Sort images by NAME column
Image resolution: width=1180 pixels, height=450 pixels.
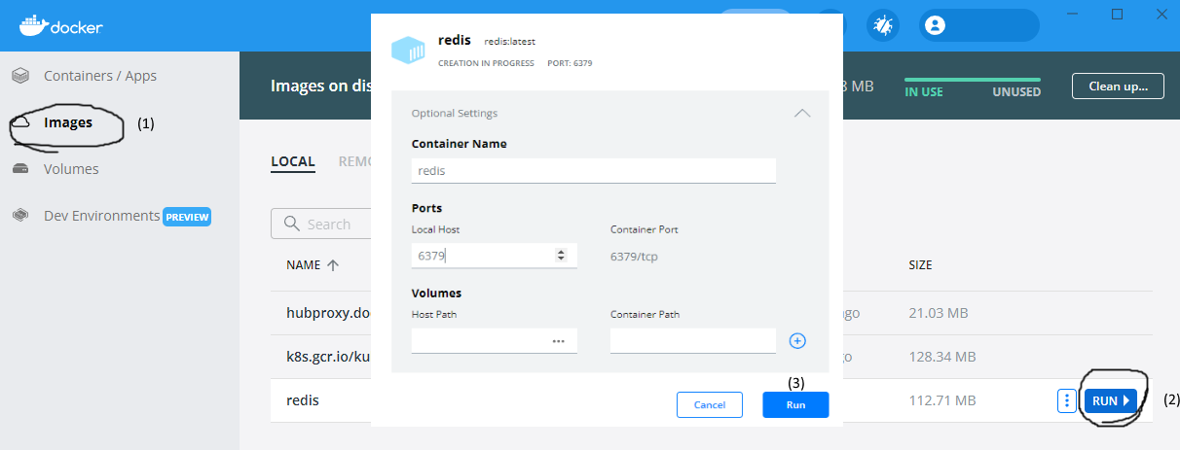313,265
